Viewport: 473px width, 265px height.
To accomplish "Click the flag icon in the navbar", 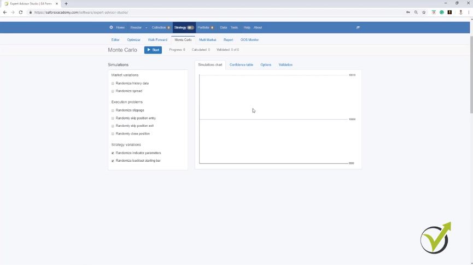I will pos(358,27).
